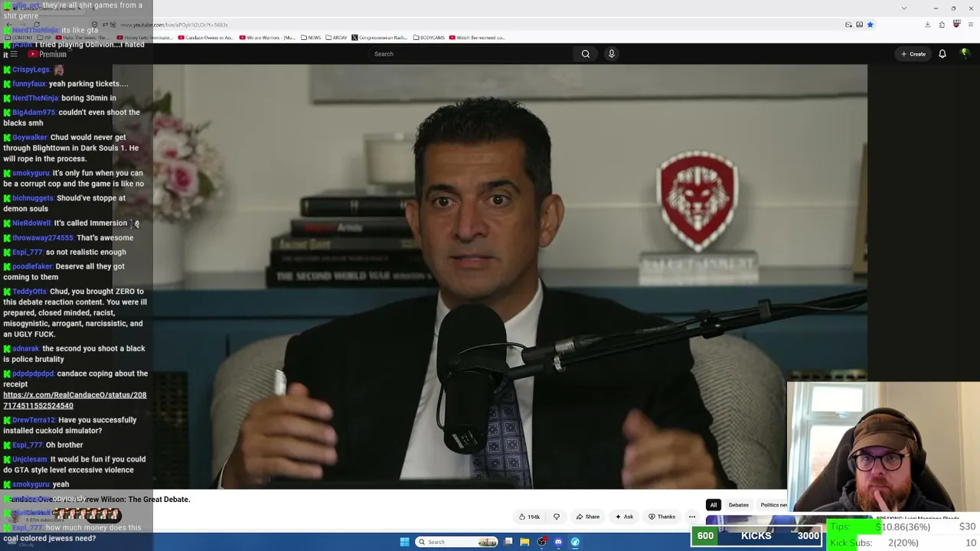
Task: Click the Create button
Action: [913, 54]
